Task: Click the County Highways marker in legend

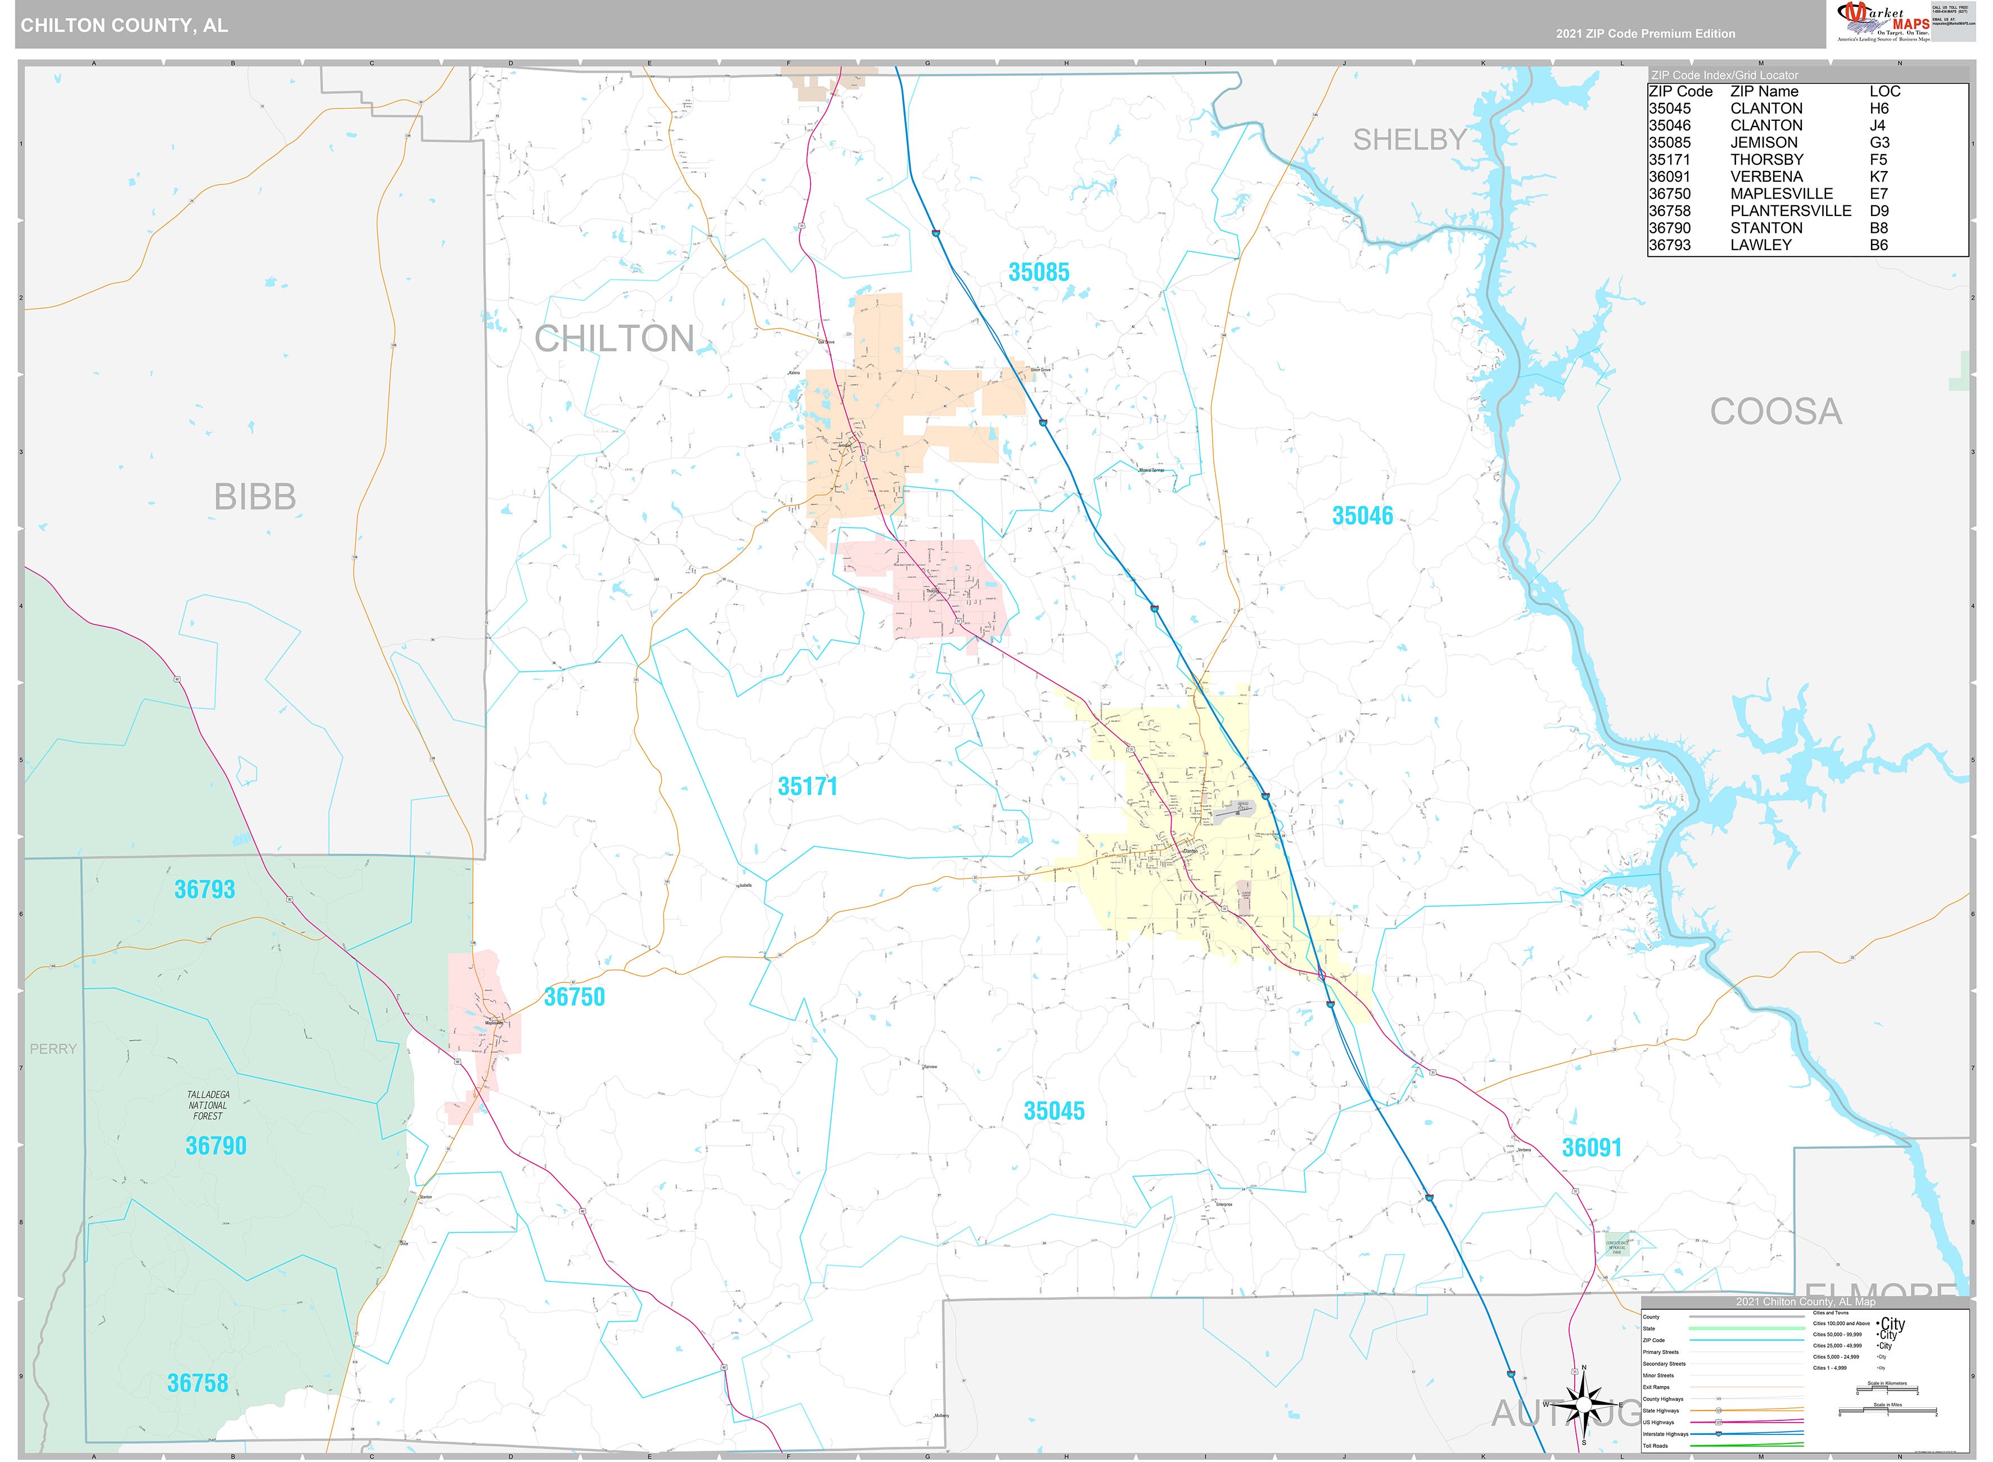Action: tap(1719, 1398)
